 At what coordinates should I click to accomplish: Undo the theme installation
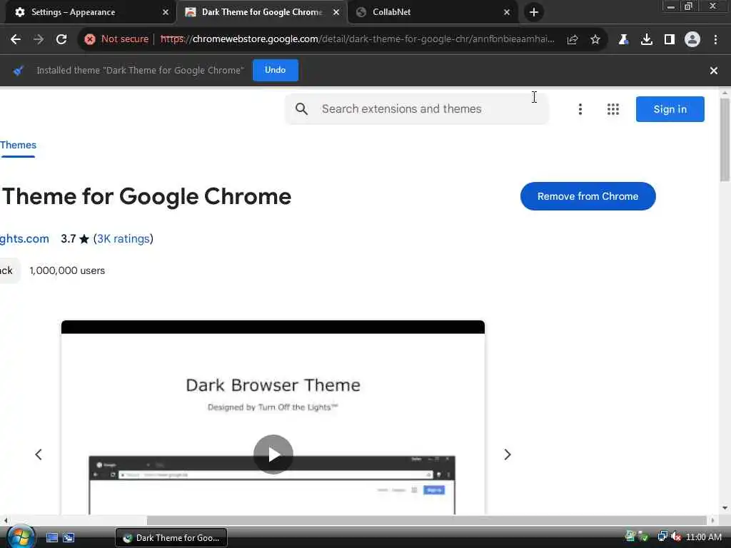pos(275,71)
